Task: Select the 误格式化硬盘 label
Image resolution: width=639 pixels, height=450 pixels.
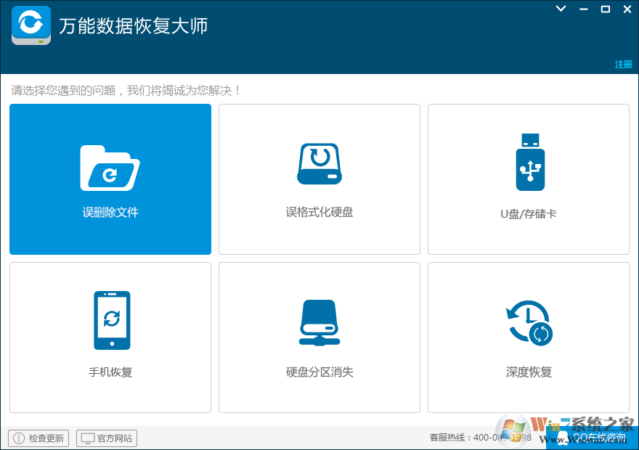Action: pos(319,213)
